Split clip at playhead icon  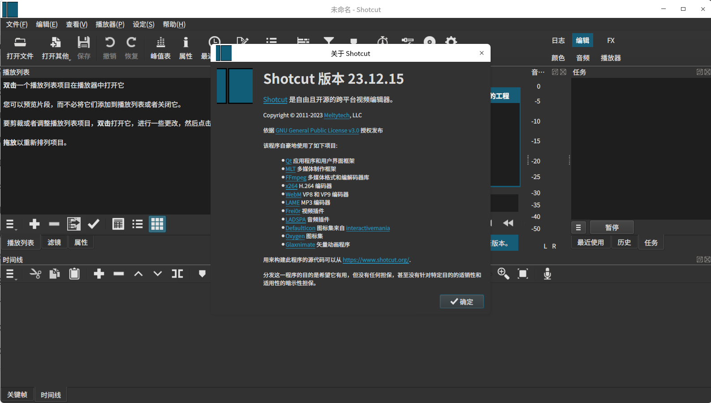point(177,274)
